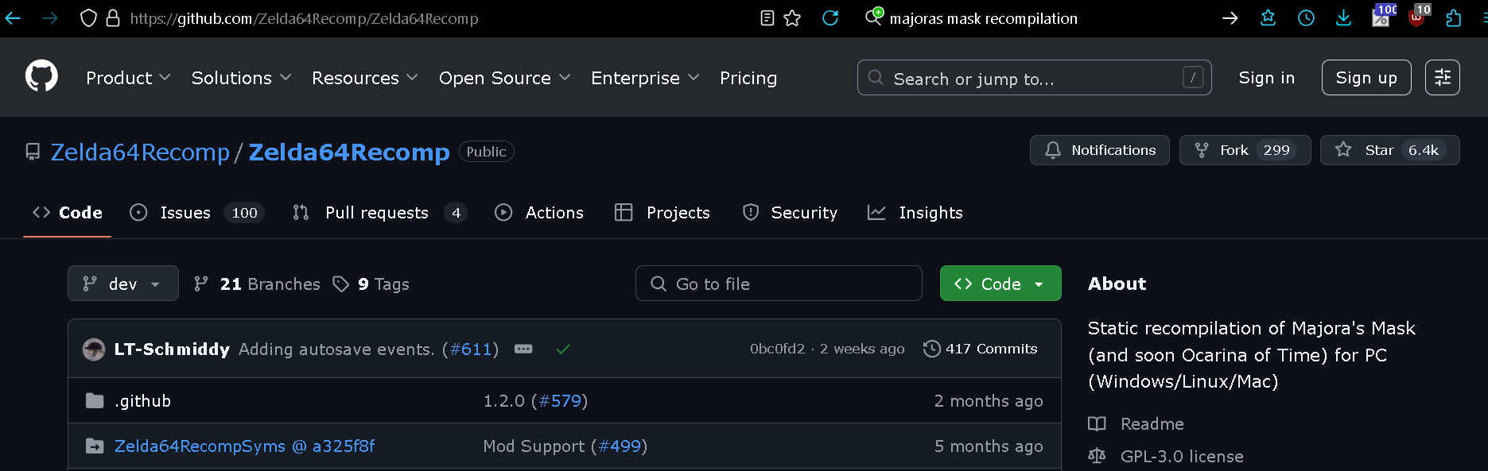This screenshot has width=1488, height=471.
Task: Expand the Resources menu
Action: tap(364, 78)
